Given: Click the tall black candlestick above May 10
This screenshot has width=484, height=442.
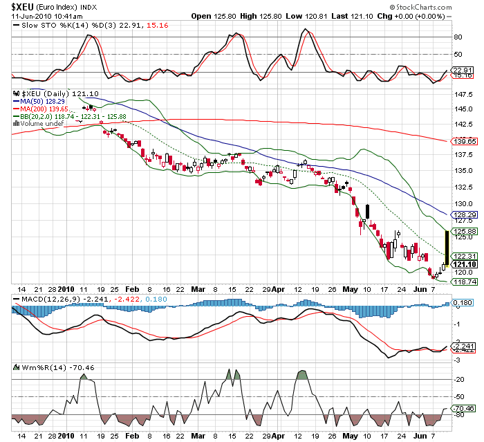Looking at the screenshot, I should [x=367, y=212].
